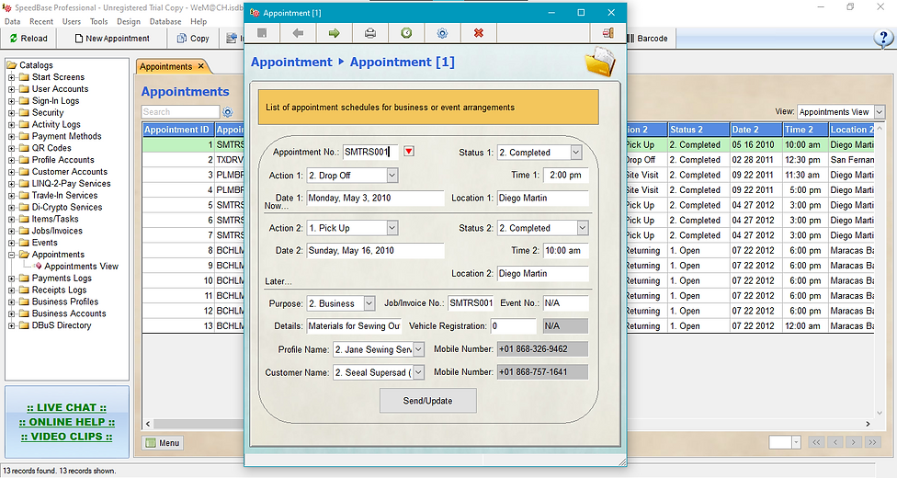Open the Customer Name dropdown
Screen dimensions: 897x478
point(418,372)
